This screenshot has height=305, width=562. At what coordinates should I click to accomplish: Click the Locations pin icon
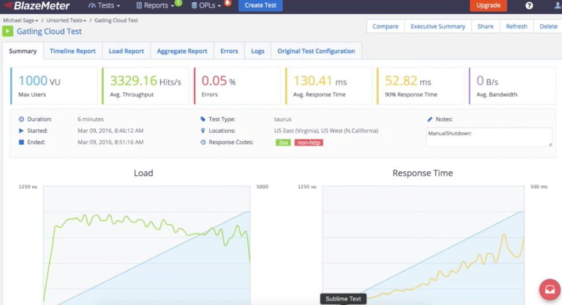click(203, 130)
